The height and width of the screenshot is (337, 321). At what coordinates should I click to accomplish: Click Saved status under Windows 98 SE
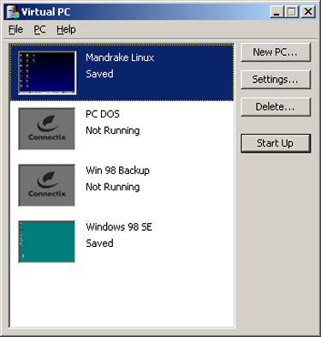click(x=99, y=244)
